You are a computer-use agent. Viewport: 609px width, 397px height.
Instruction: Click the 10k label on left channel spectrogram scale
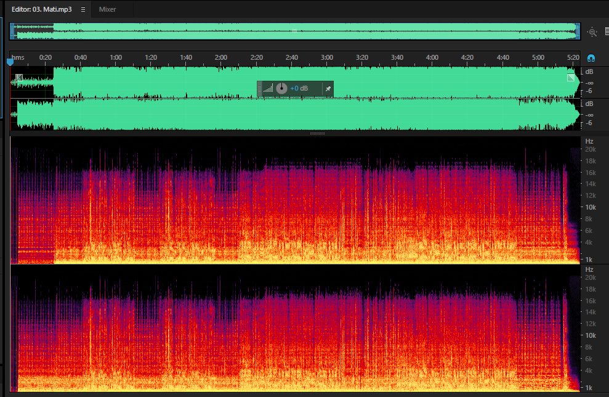click(591, 207)
